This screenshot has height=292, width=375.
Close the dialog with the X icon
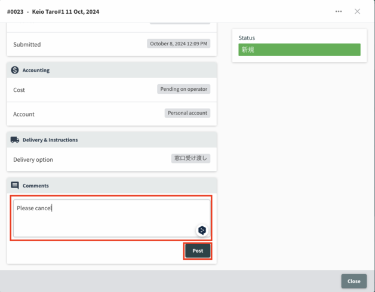[357, 11]
